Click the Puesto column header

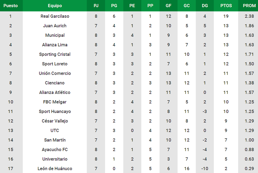pos(11,6)
